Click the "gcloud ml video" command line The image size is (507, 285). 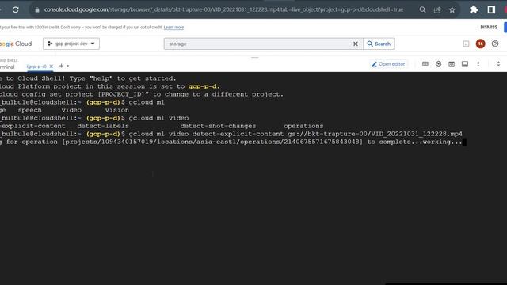point(158,118)
